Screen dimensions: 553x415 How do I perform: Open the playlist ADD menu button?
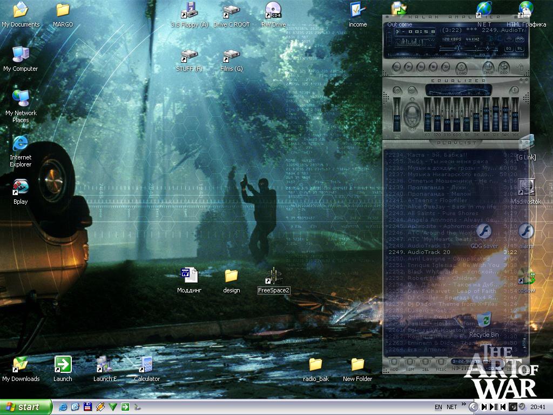pos(394,364)
